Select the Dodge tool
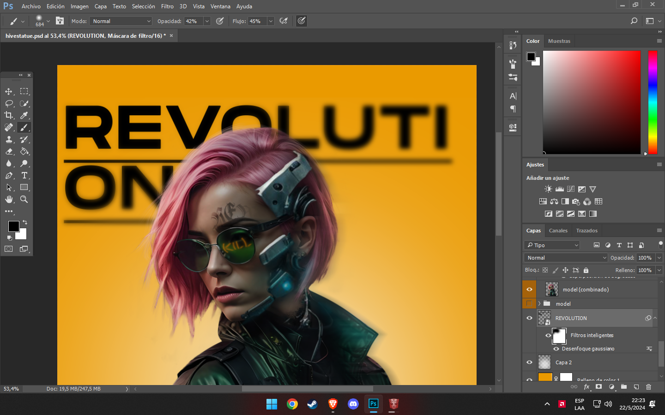 point(24,163)
